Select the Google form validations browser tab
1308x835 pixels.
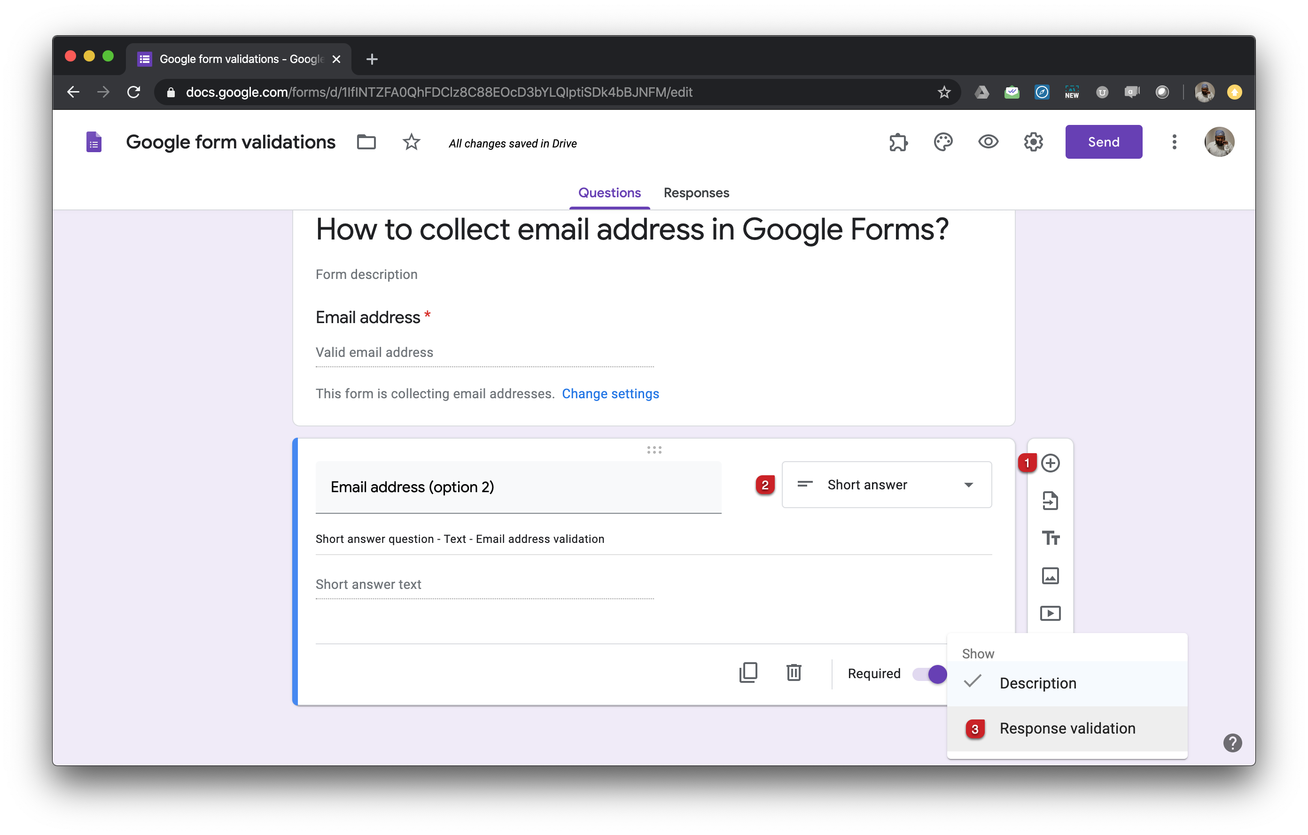[239, 59]
